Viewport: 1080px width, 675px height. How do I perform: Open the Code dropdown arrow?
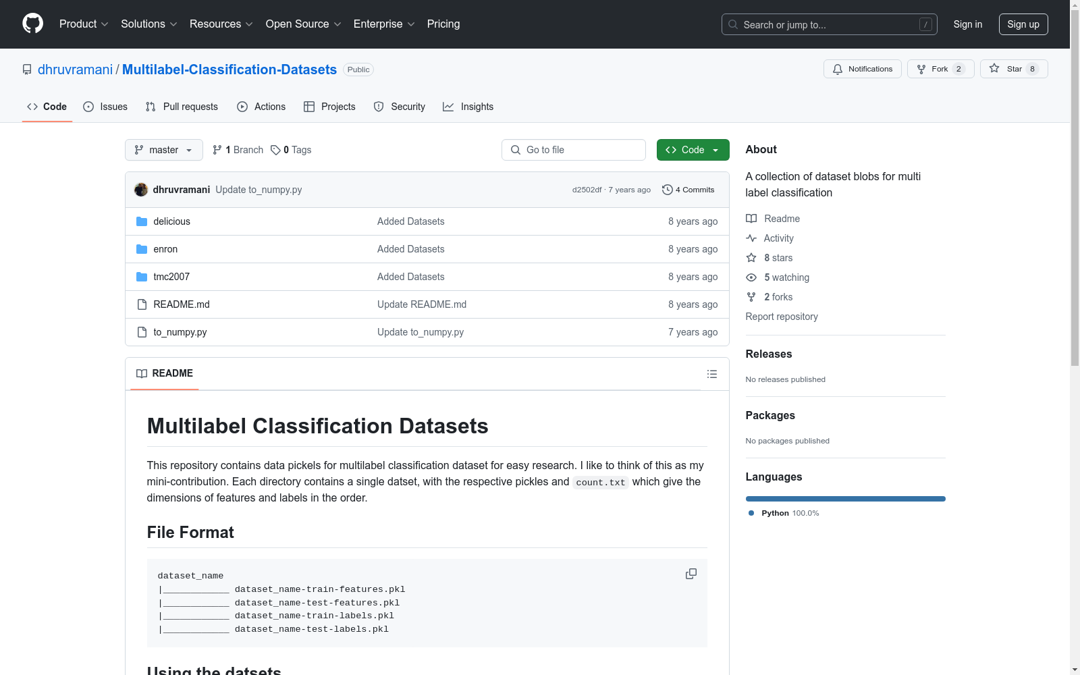point(715,150)
